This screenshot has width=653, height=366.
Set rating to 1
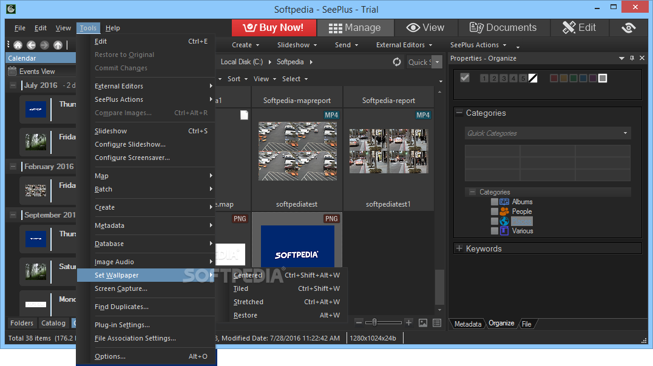coord(484,78)
